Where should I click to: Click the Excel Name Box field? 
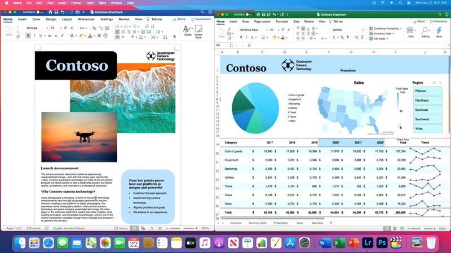[x=222, y=46]
